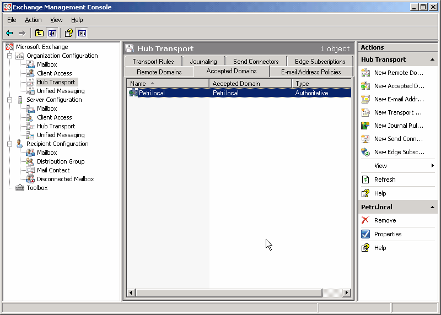Click the New Edge Subscription icon
Screen dimensions: 441x315
click(365, 152)
